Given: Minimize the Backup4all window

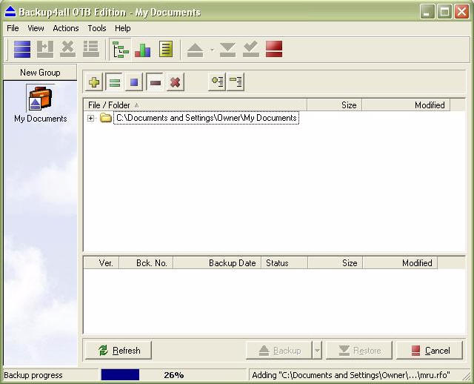Looking at the screenshot, I should click(x=427, y=12).
